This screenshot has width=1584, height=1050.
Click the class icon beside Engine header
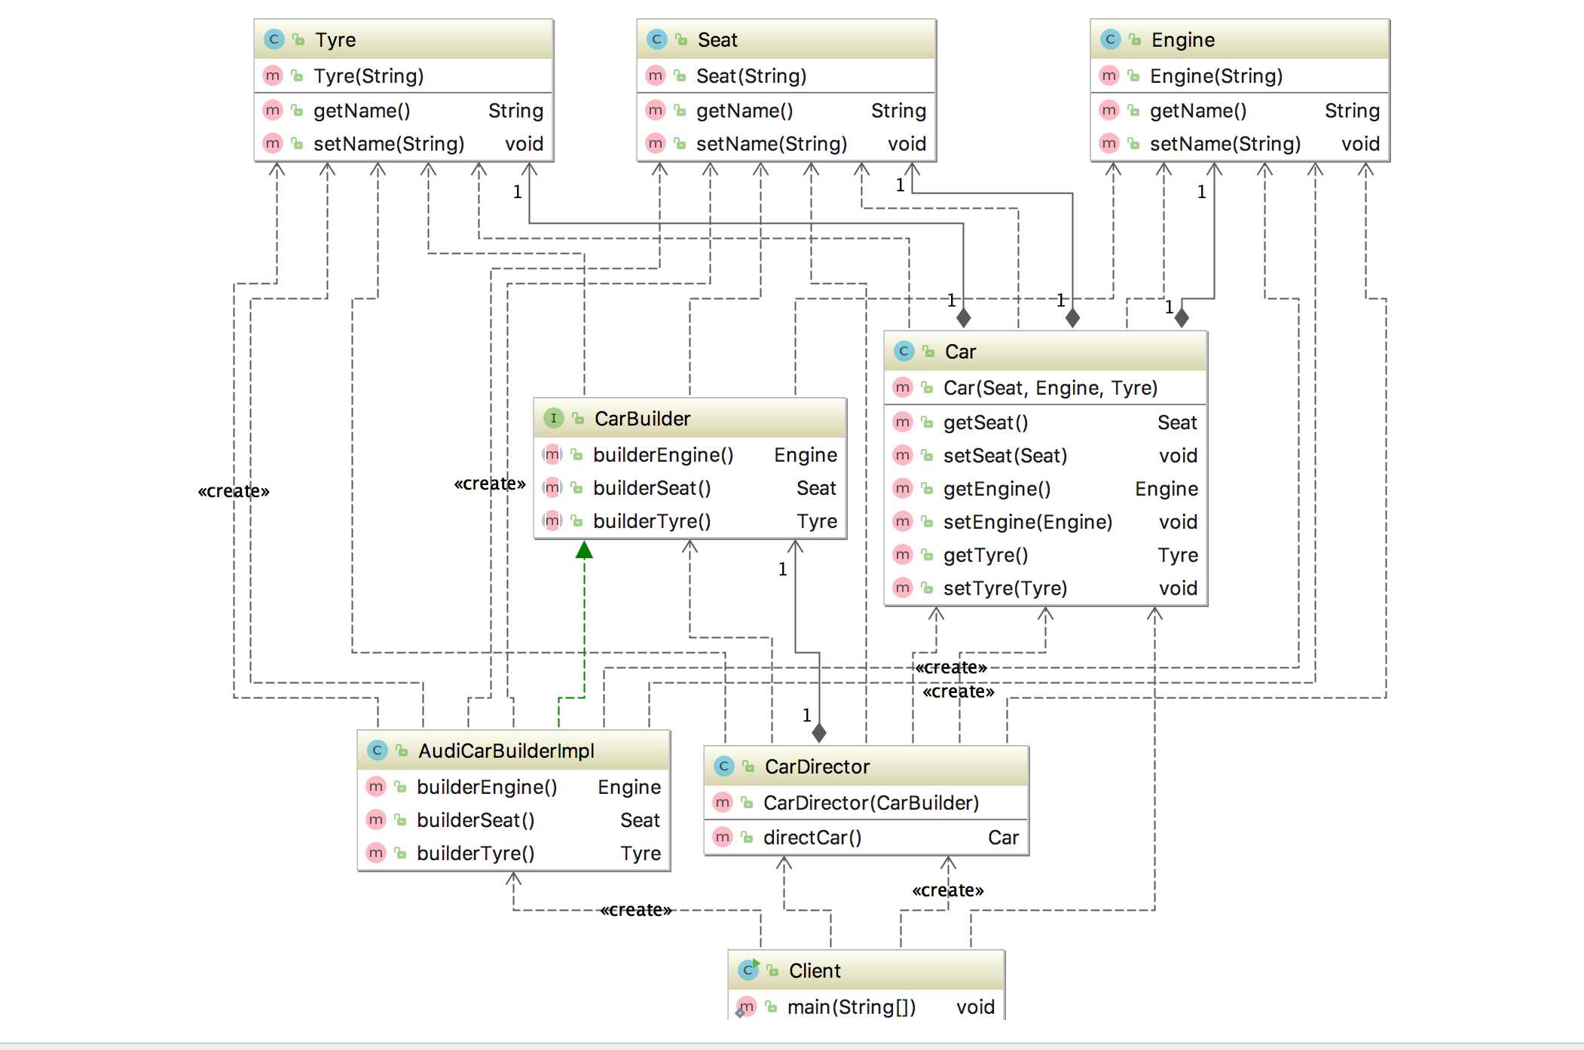coord(1111,39)
